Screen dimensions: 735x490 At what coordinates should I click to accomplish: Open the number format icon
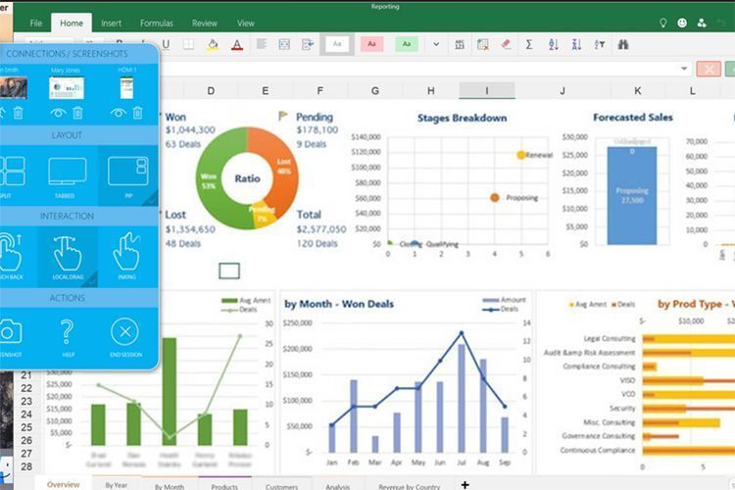coord(460,44)
